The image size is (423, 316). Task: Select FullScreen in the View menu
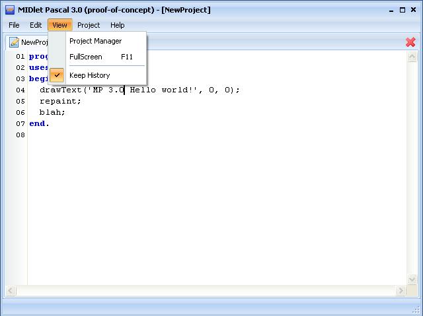tap(86, 57)
